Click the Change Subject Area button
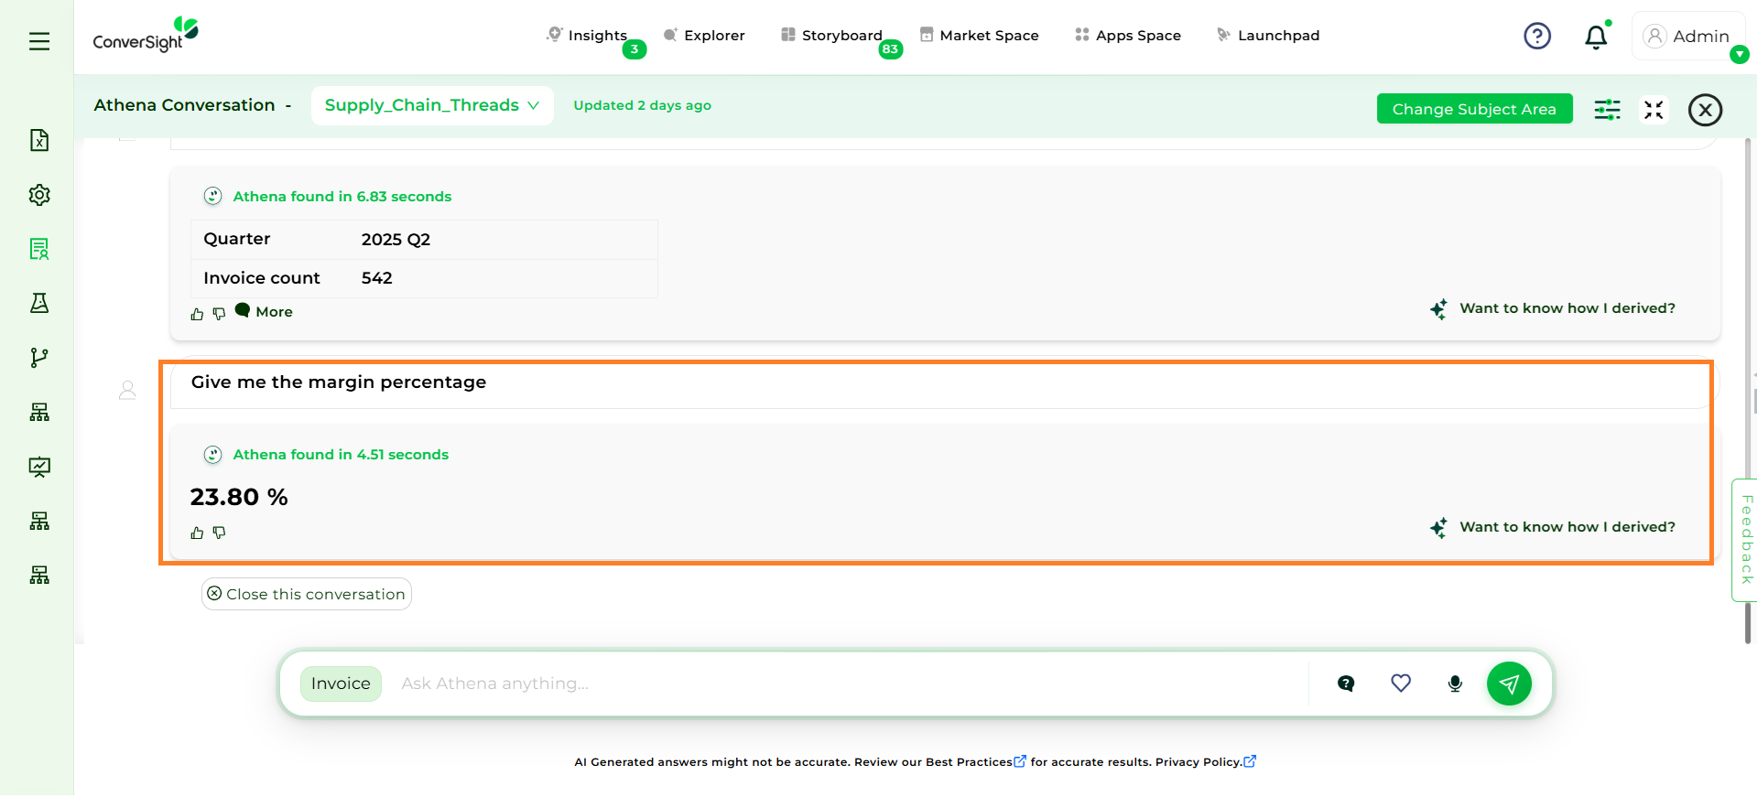The image size is (1757, 797). 1473,109
